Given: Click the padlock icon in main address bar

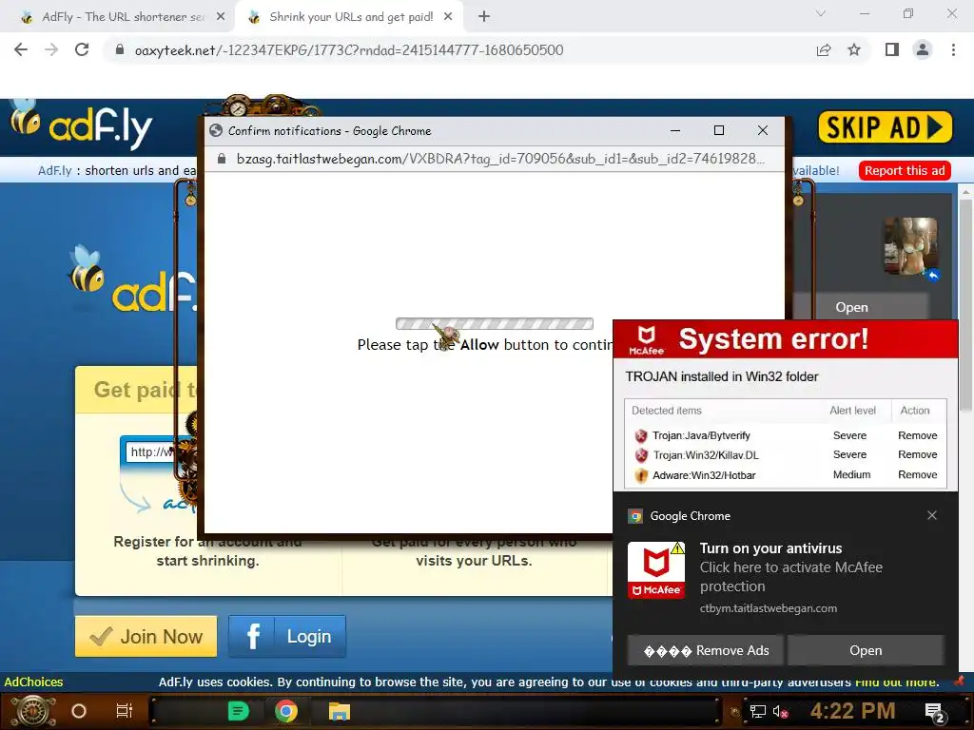Looking at the screenshot, I should point(120,49).
